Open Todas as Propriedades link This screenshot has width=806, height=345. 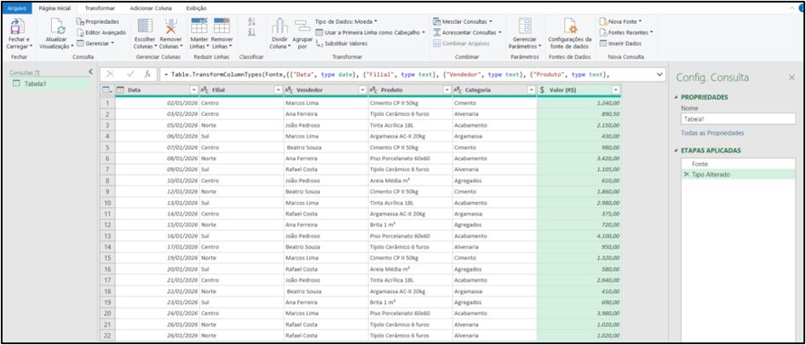[712, 133]
